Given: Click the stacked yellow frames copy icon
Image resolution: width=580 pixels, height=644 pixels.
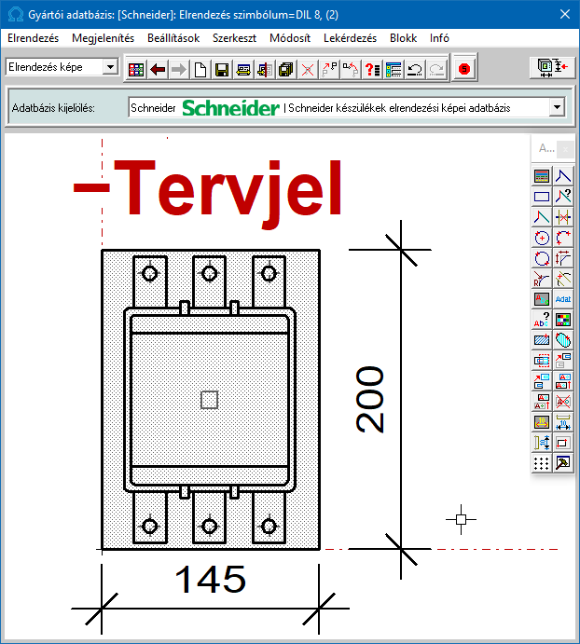Looking at the screenshot, I should click(x=286, y=69).
